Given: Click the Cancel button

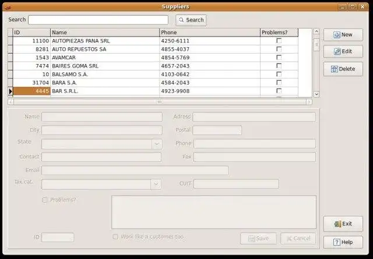Looking at the screenshot, I should coord(298,238).
